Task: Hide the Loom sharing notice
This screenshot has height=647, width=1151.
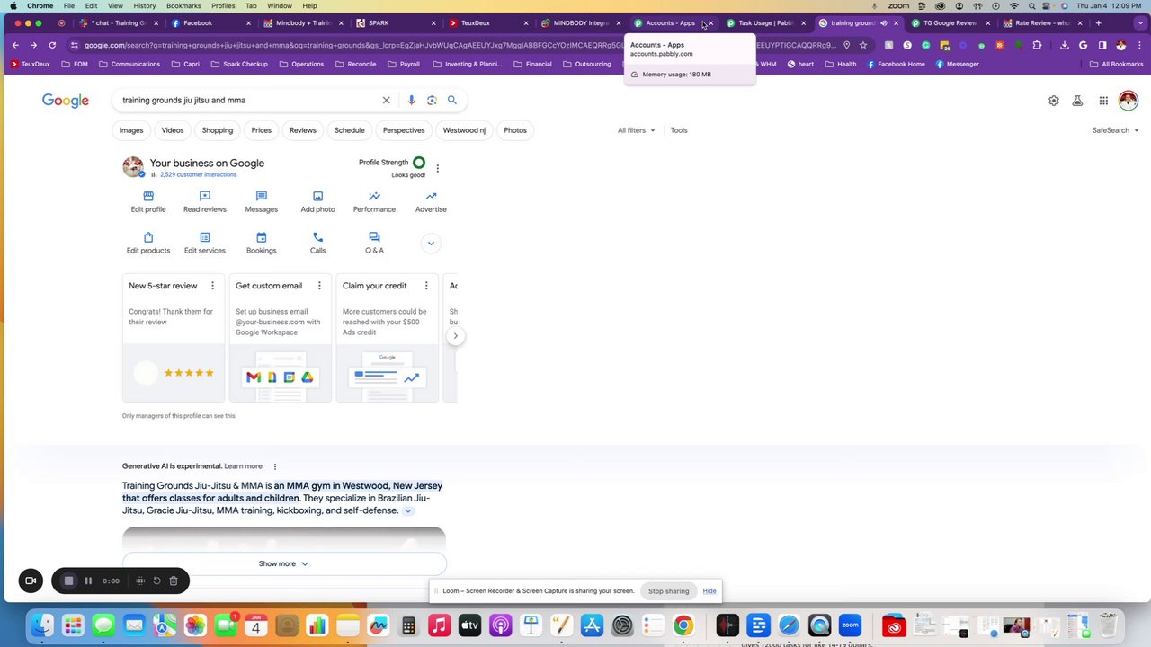Action: 709,590
